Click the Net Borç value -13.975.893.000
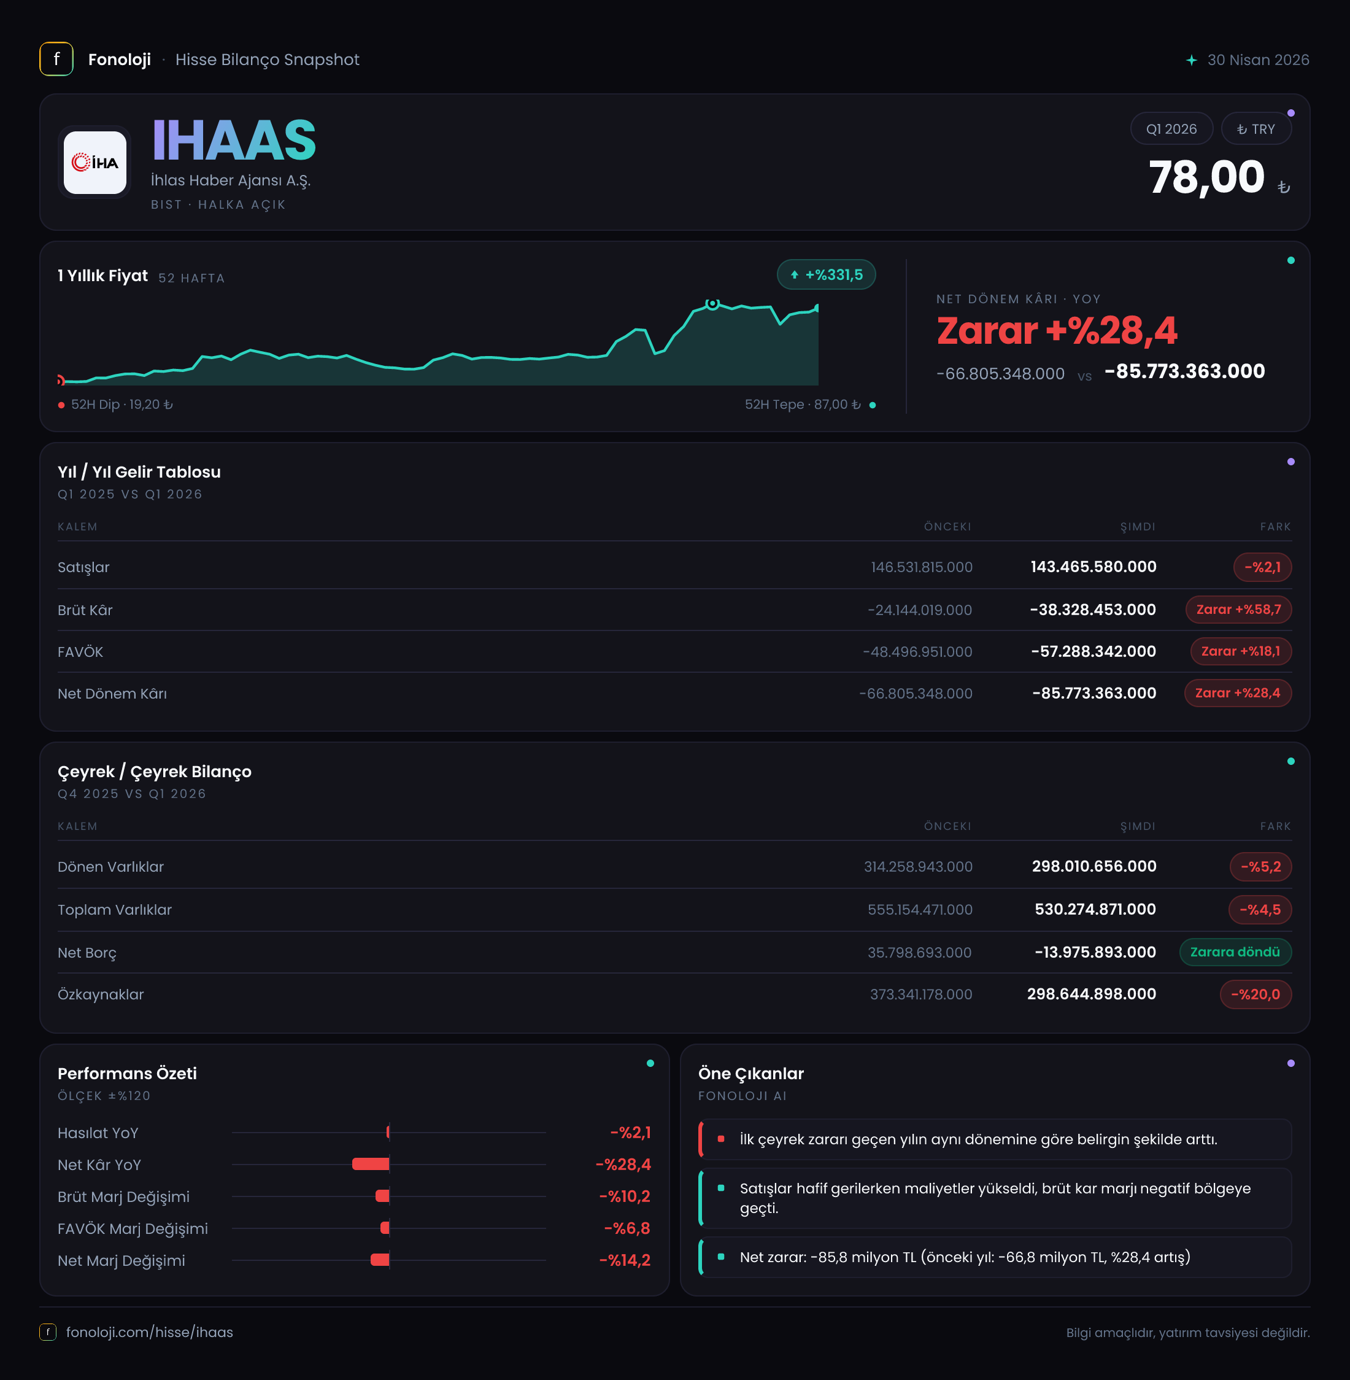This screenshot has width=1350, height=1380. tap(1095, 952)
